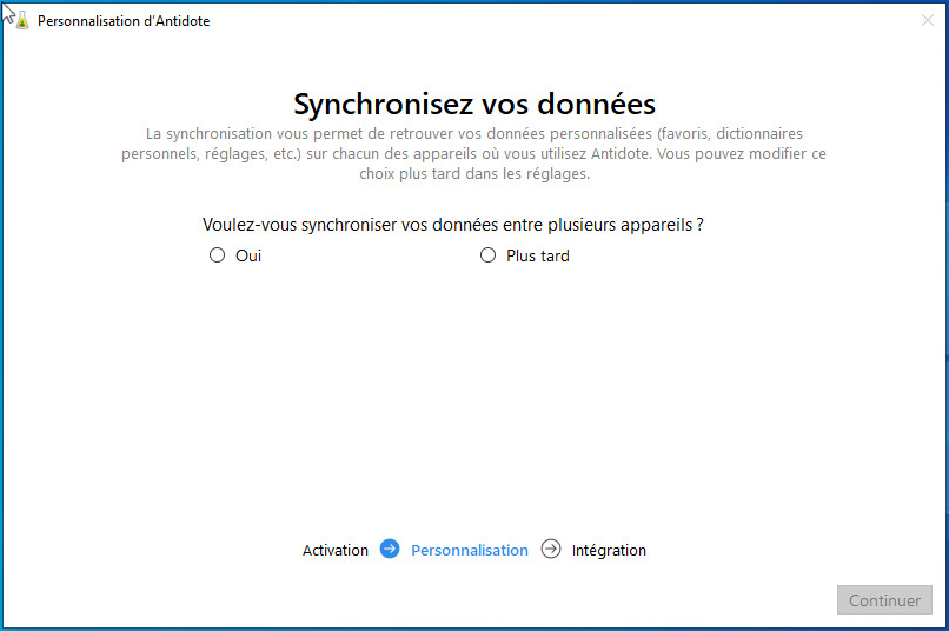The image size is (949, 631).
Task: Click the blue arrow icon after Activation
Action: pyautogui.click(x=389, y=549)
